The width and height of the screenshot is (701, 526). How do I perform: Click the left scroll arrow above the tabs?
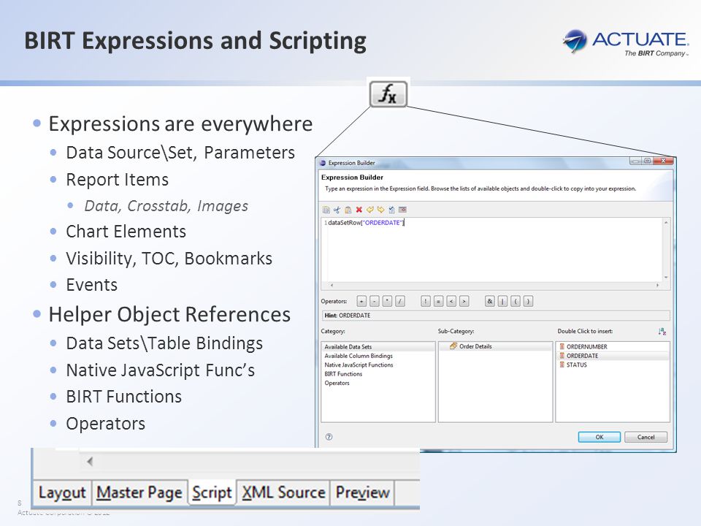tap(90, 461)
